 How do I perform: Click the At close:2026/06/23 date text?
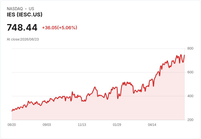tap(23, 39)
